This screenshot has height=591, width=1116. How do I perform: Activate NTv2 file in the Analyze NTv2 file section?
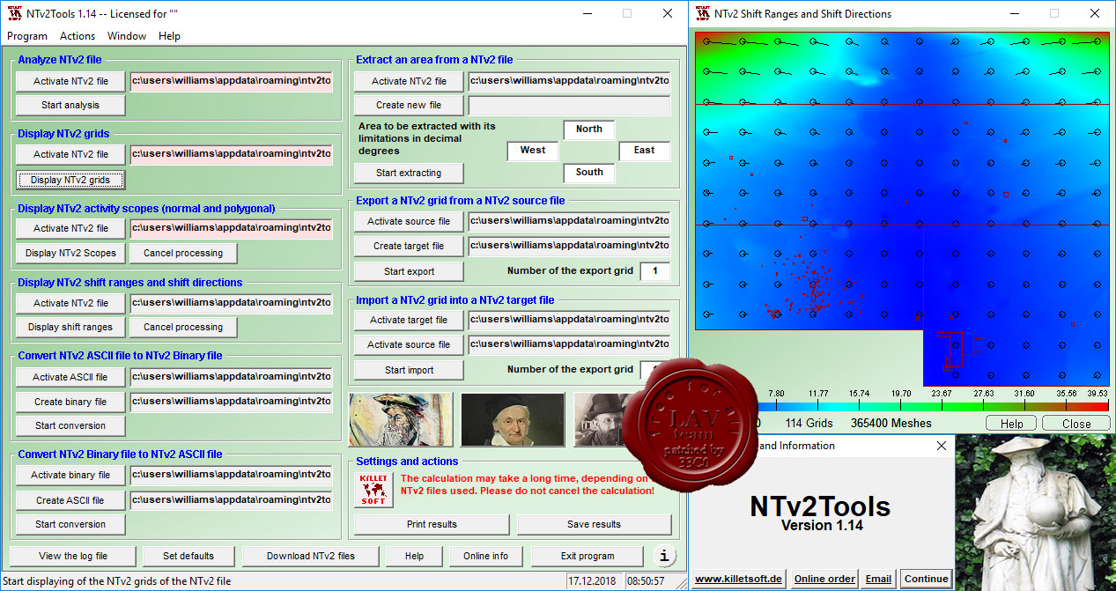pyautogui.click(x=70, y=81)
